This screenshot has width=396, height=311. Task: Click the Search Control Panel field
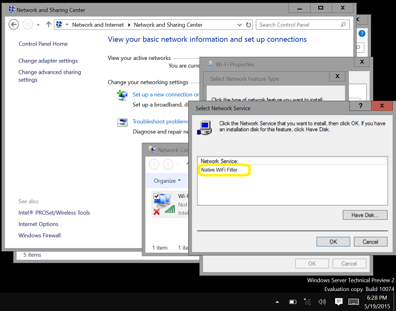tap(298, 25)
